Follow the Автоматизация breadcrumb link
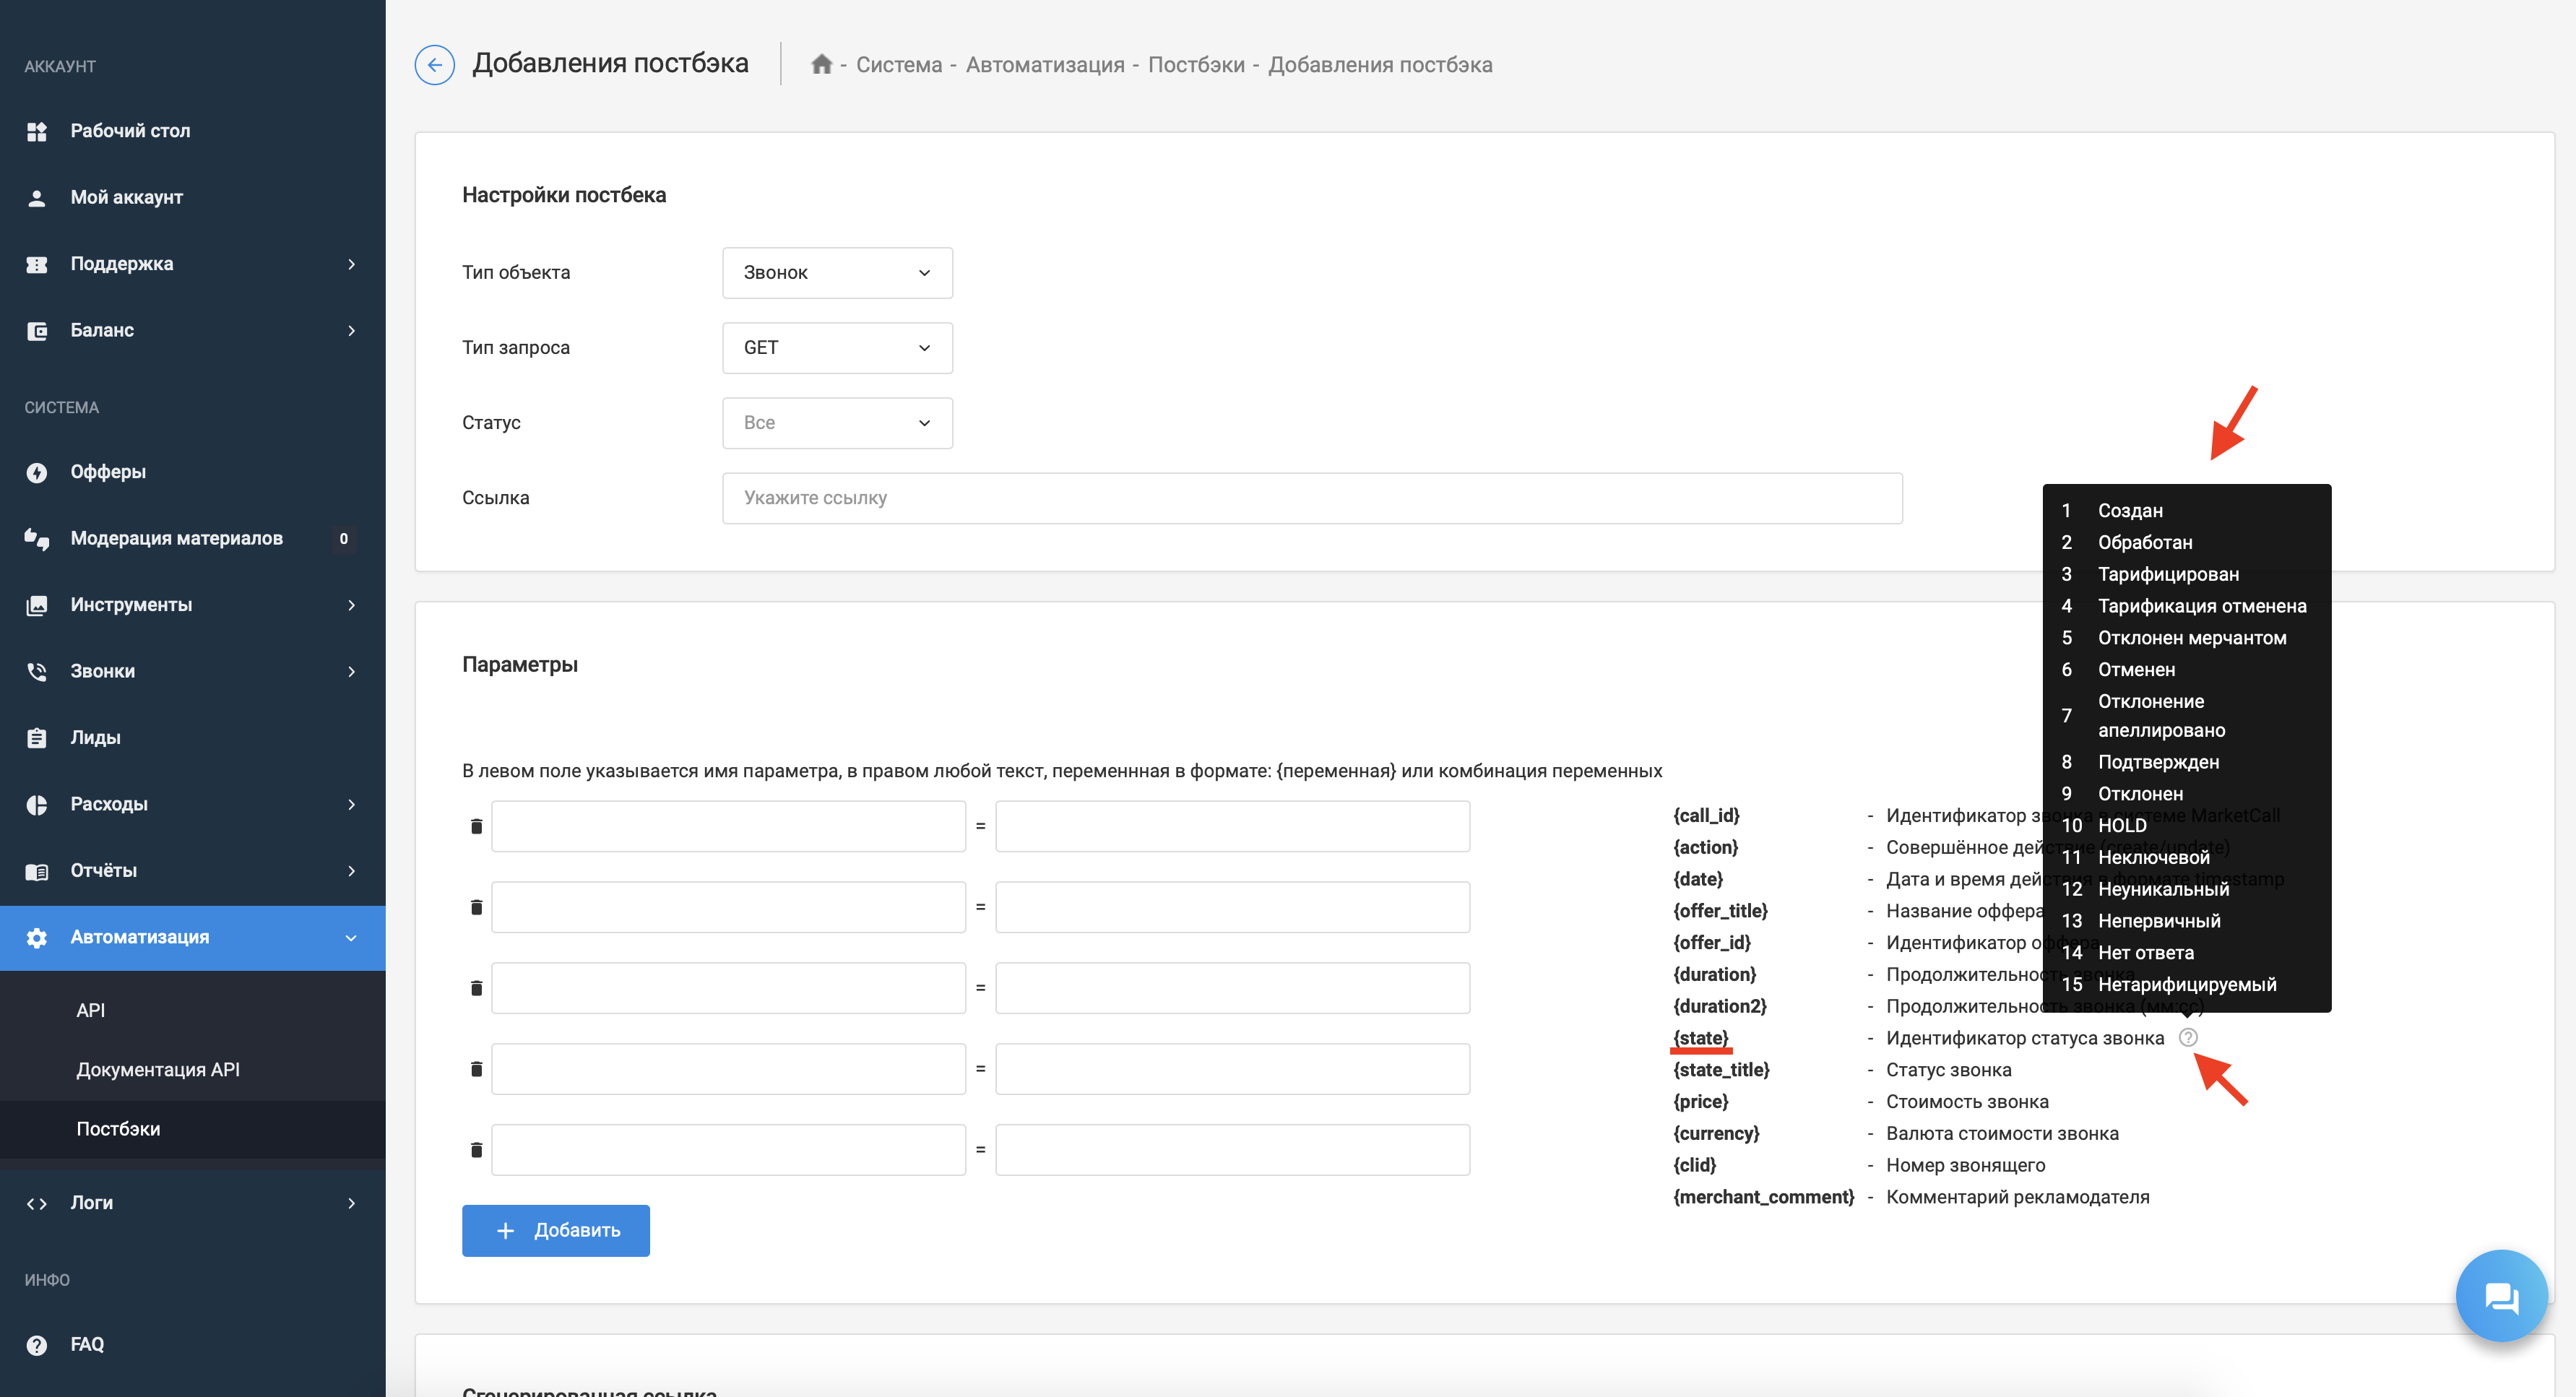 tap(1045, 65)
